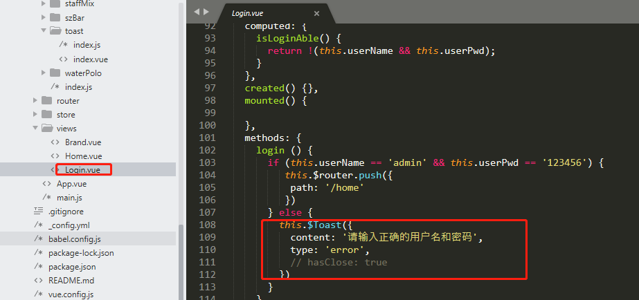Open vue.config.js in the sidebar
This screenshot has width=639, height=300.
click(x=71, y=294)
